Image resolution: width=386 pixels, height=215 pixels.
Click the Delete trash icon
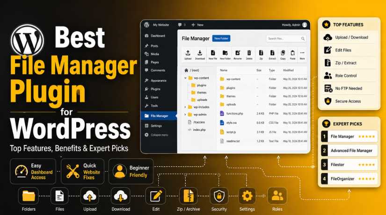(249, 53)
